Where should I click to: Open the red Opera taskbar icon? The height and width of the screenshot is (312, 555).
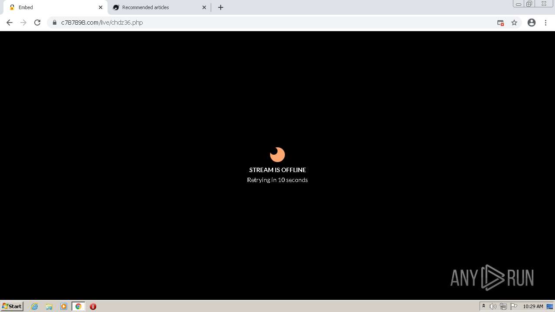[93, 306]
